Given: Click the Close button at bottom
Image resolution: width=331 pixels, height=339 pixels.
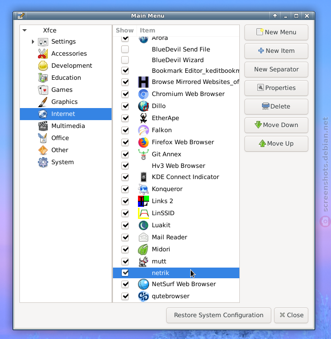Looking at the screenshot, I should [291, 315].
